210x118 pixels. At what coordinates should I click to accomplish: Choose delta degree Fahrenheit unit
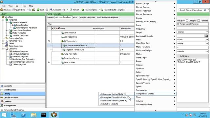(116, 97)
